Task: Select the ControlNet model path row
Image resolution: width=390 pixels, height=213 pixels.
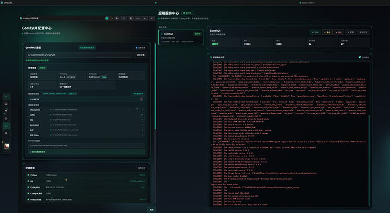Action: (x=86, y=125)
